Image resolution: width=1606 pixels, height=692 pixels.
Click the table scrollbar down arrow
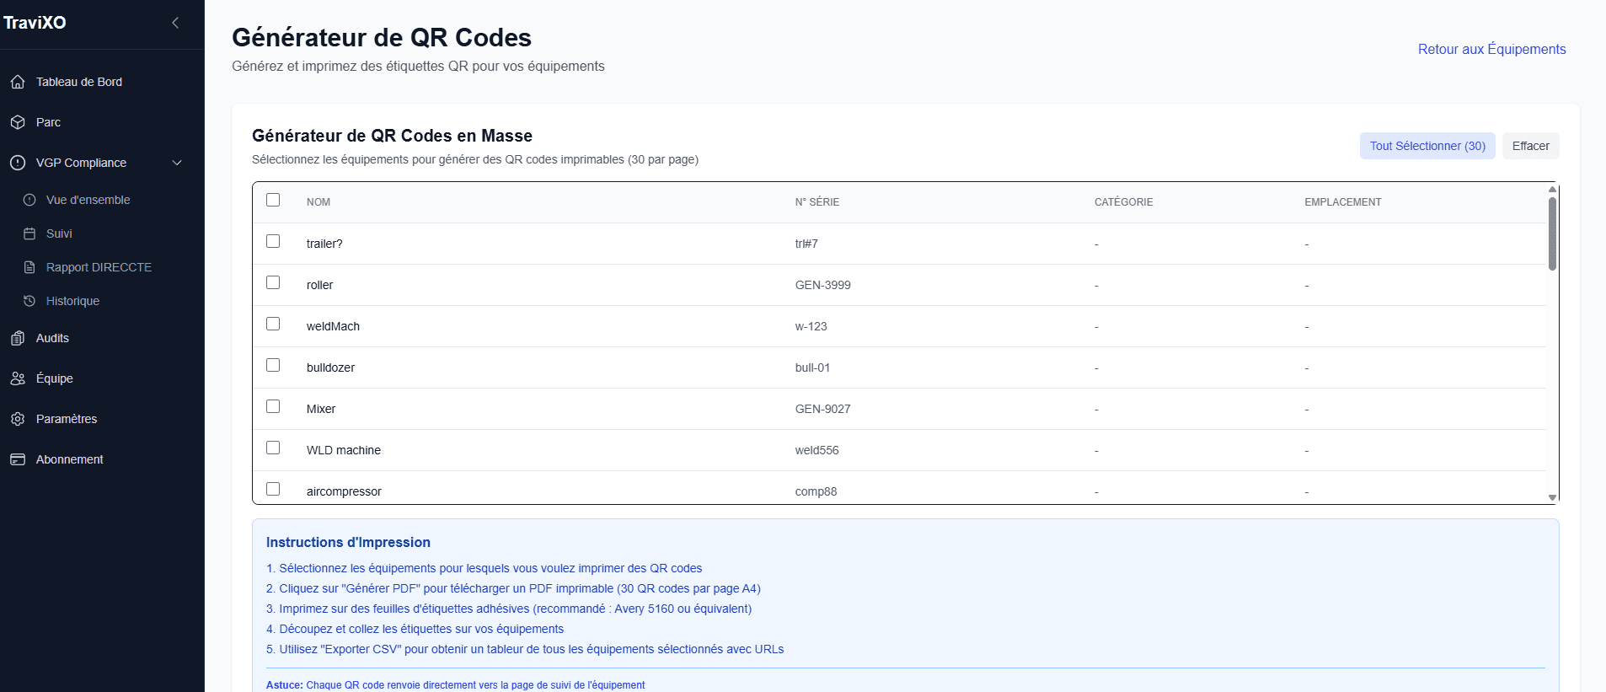[1552, 498]
